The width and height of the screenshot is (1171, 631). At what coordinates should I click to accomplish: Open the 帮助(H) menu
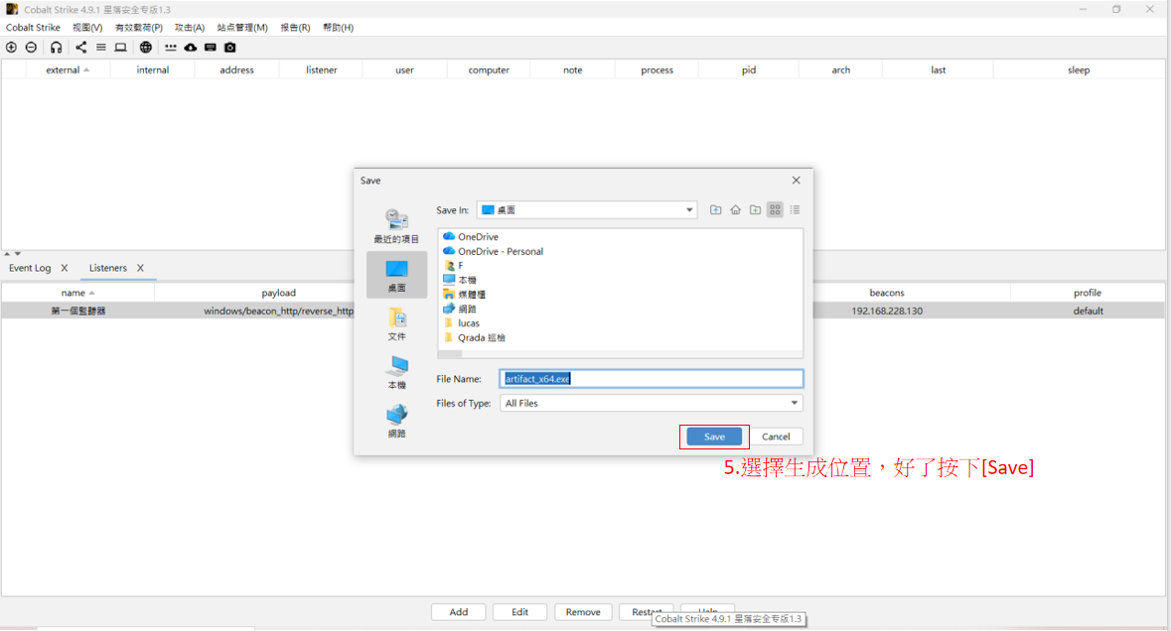[339, 28]
